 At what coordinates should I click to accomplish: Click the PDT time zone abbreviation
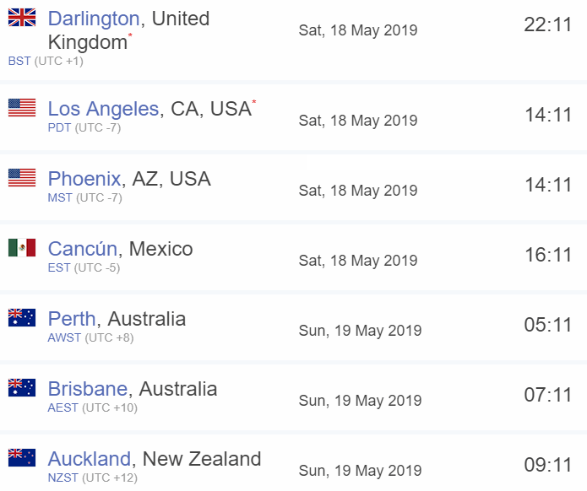(x=59, y=128)
